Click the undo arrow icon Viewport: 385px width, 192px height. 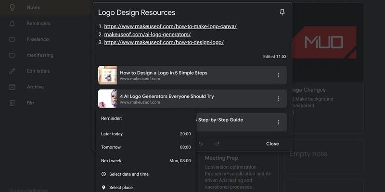pyautogui.click(x=201, y=144)
